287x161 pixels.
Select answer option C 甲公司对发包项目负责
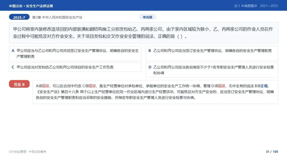(x=75, y=67)
